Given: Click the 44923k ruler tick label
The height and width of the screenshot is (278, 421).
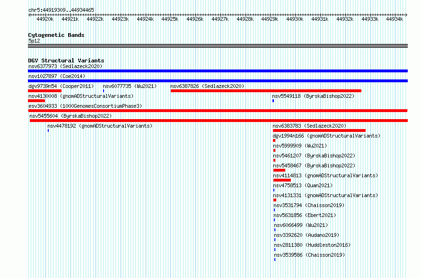Looking at the screenshot, I should (120, 19).
